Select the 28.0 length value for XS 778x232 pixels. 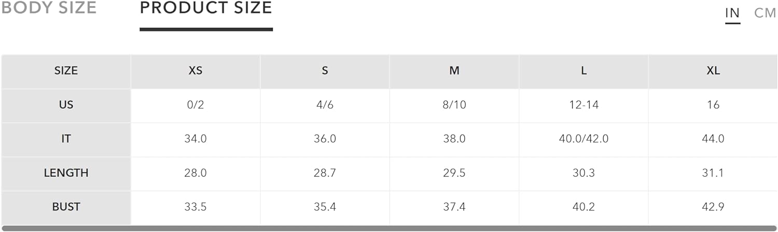tap(196, 173)
